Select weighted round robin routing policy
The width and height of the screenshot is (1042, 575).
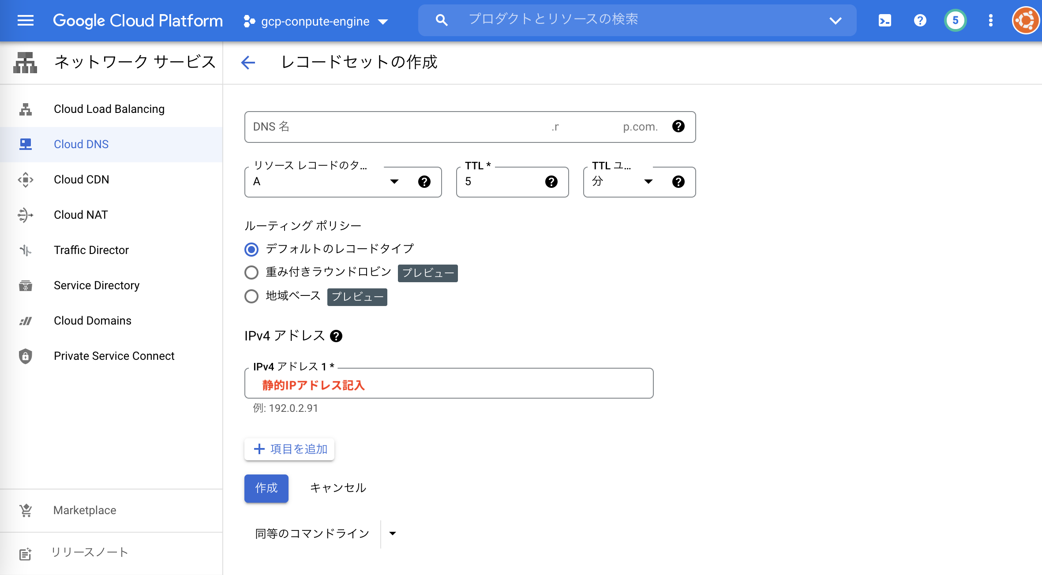pos(251,273)
